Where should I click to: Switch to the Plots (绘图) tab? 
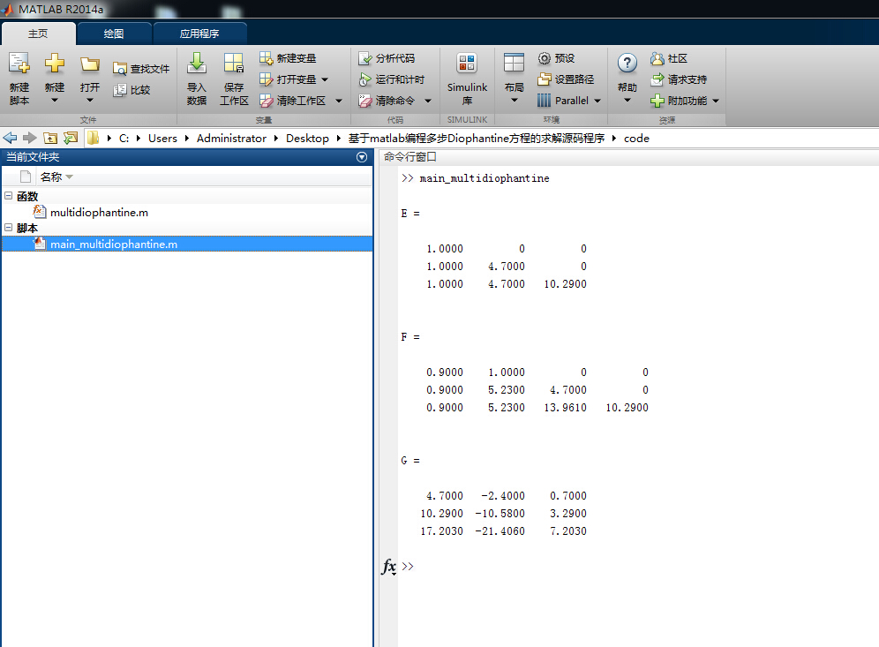click(114, 34)
